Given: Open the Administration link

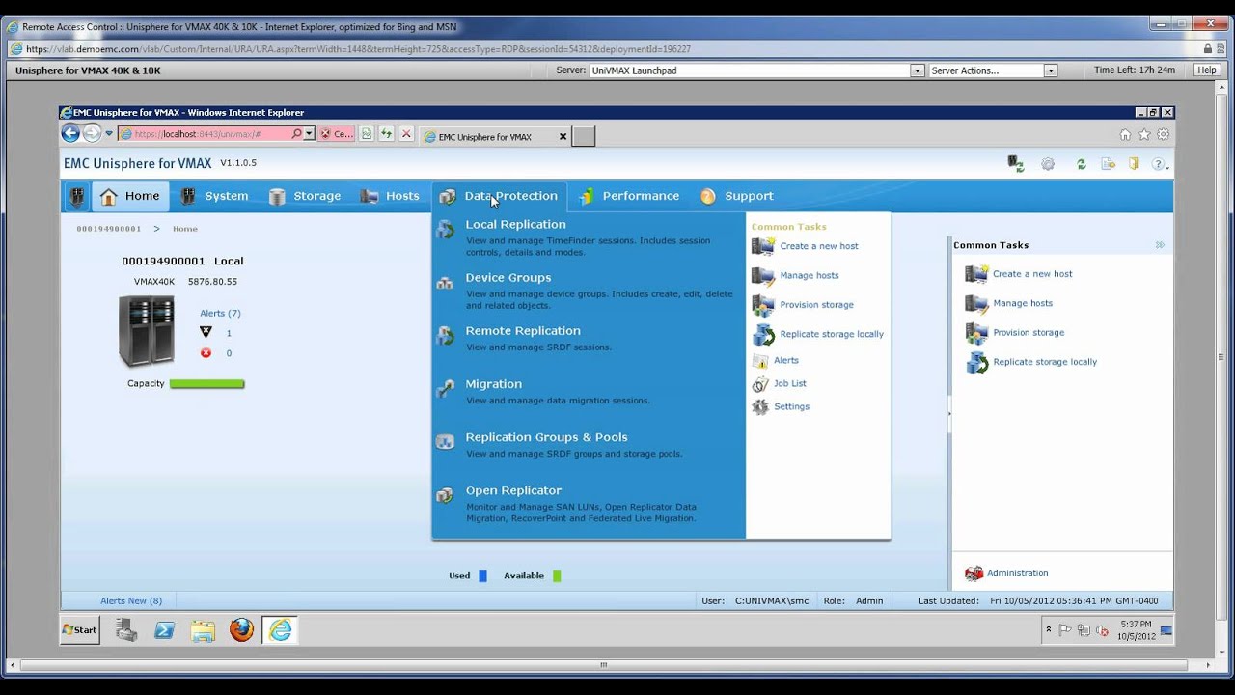Looking at the screenshot, I should click(1017, 573).
